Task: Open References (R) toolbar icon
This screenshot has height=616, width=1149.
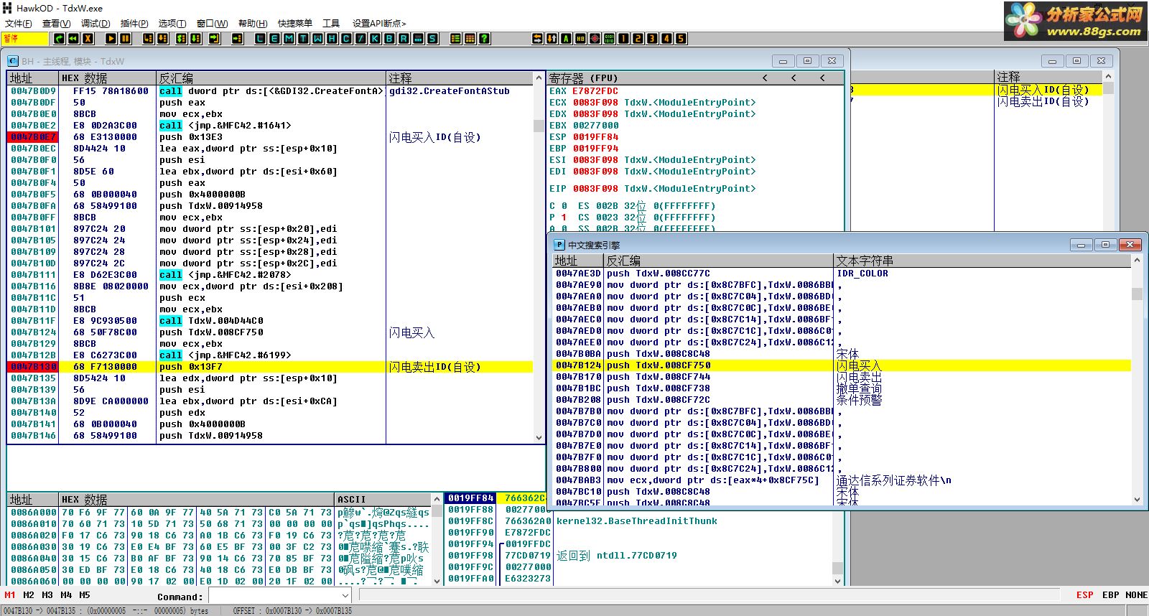Action: click(x=404, y=39)
